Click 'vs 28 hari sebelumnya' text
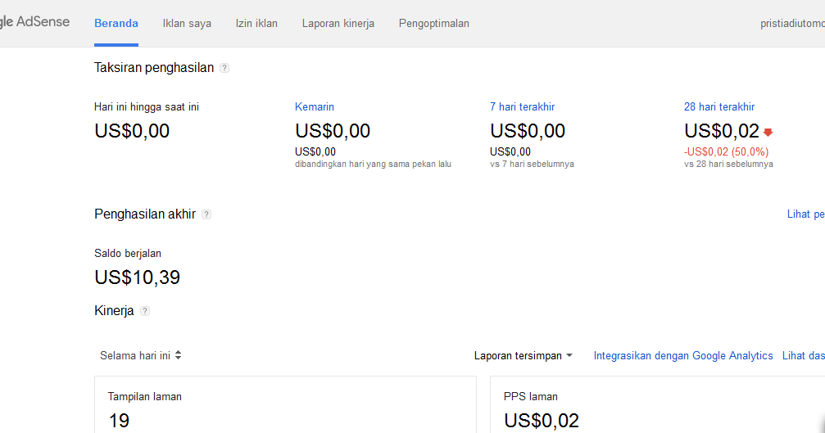Screen dimensions: 825x433 (x=728, y=164)
